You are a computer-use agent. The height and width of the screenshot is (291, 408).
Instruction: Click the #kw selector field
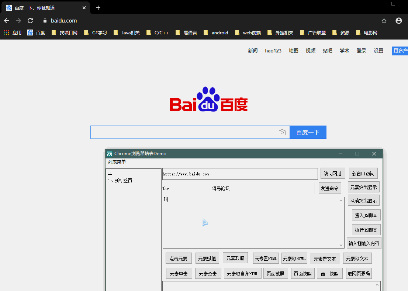point(186,188)
